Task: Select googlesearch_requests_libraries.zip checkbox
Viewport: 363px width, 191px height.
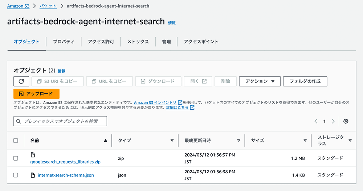Action: tap(16, 158)
